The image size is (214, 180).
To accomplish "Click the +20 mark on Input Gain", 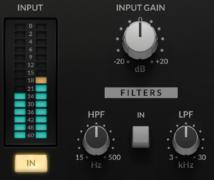I will click(162, 62).
